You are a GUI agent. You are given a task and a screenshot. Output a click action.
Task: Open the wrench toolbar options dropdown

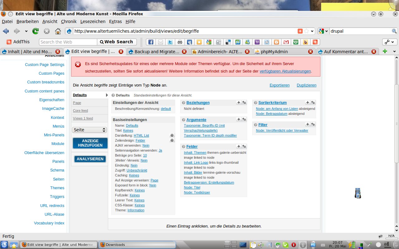point(390,42)
